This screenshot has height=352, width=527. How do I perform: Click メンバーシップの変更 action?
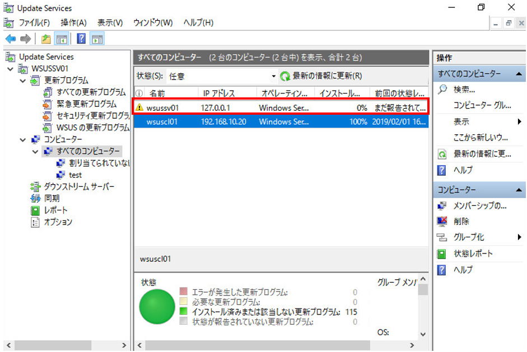(479, 205)
